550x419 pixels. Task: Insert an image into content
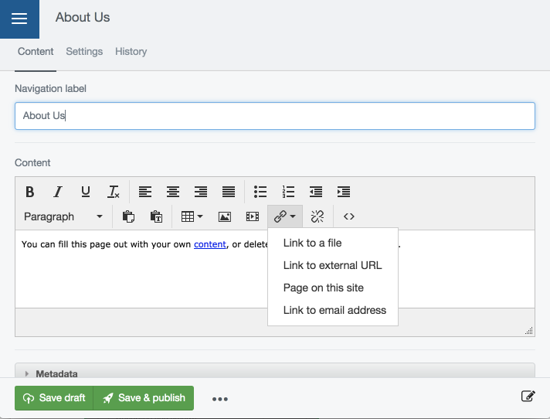[x=225, y=216]
